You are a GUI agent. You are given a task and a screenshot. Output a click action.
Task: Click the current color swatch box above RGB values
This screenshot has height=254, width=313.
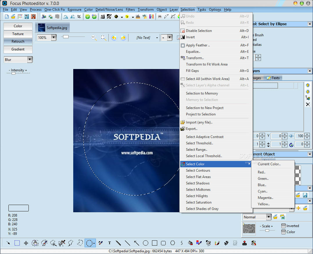pyautogui.click(x=19, y=208)
